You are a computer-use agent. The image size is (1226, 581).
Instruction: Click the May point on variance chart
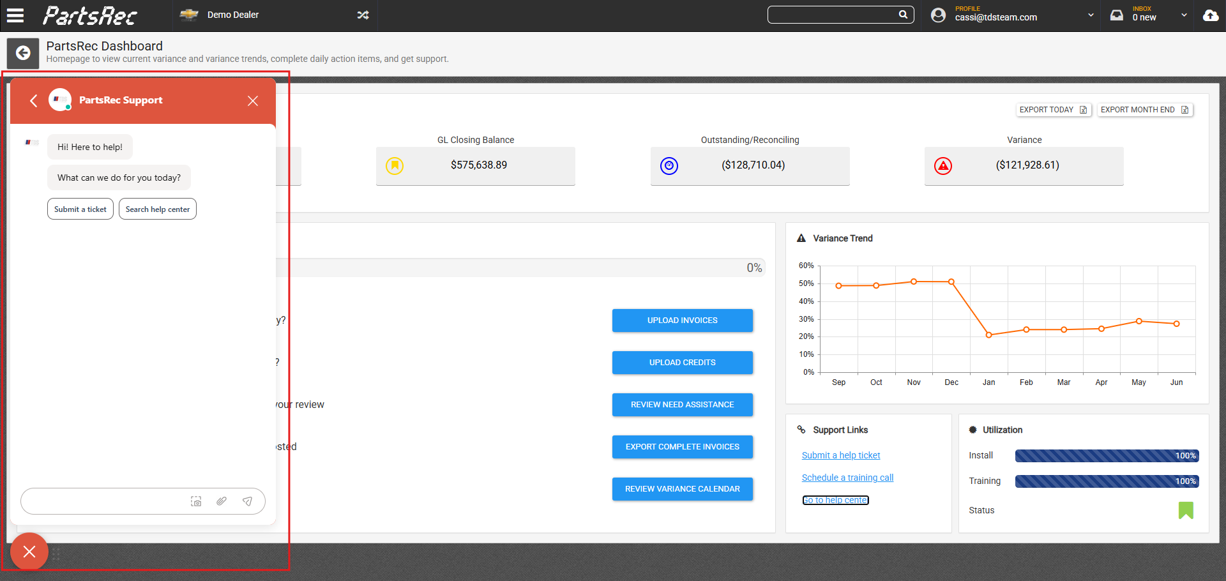pyautogui.click(x=1139, y=321)
